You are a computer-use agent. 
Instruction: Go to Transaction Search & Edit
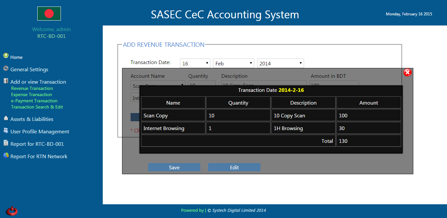tap(37, 107)
